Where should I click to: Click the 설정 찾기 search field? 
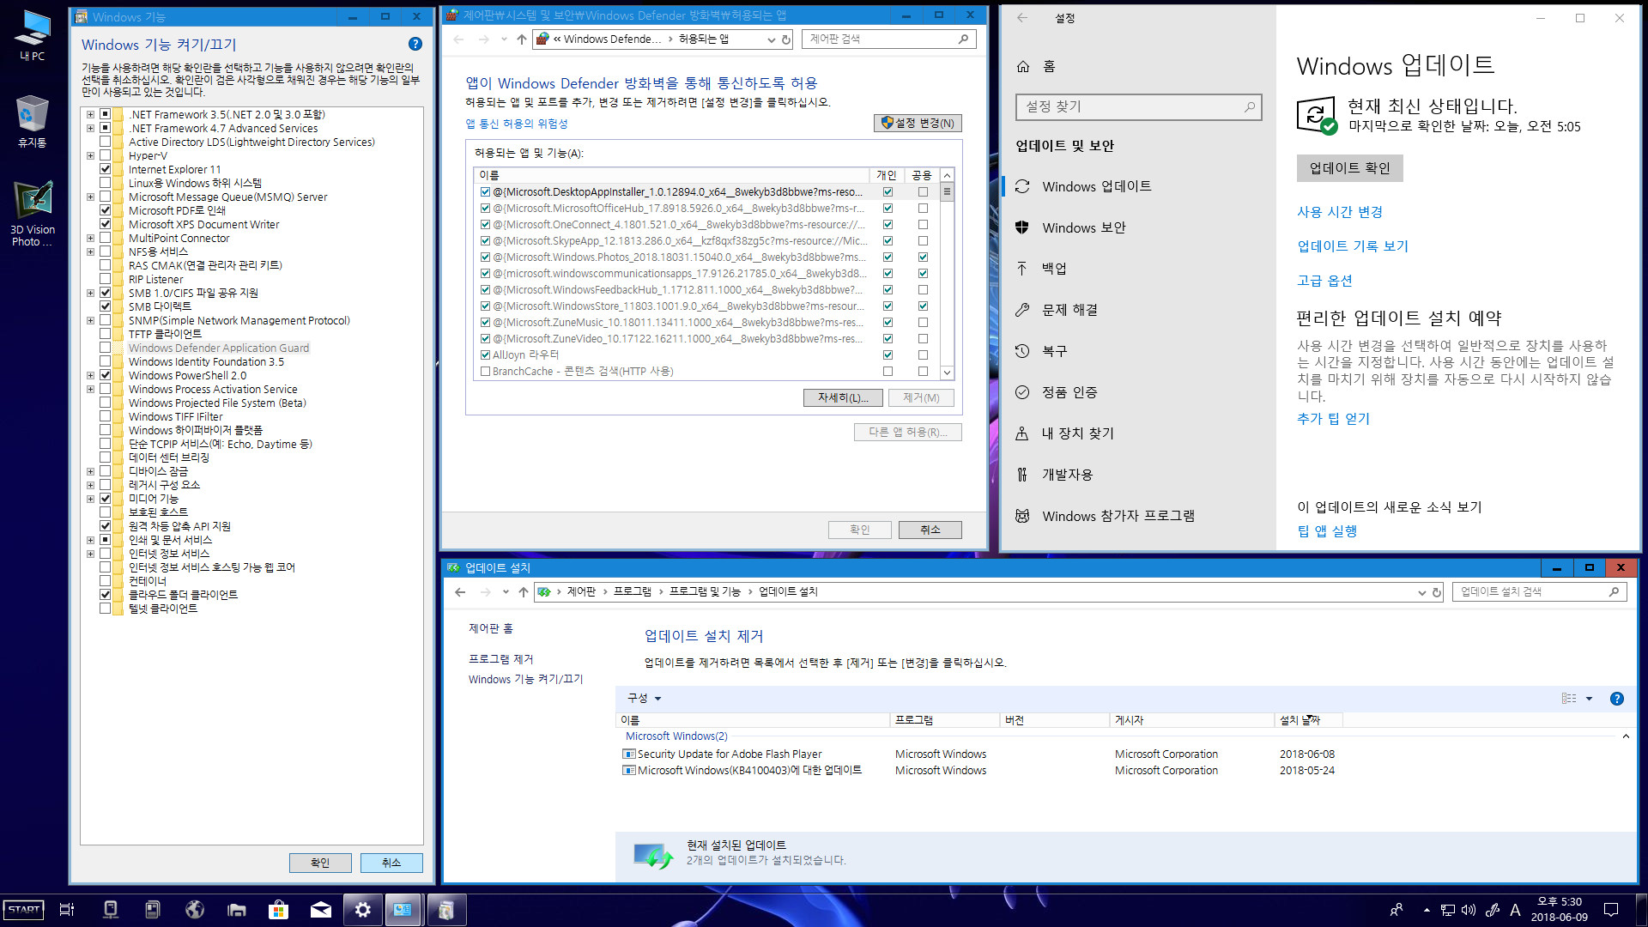tap(1138, 106)
